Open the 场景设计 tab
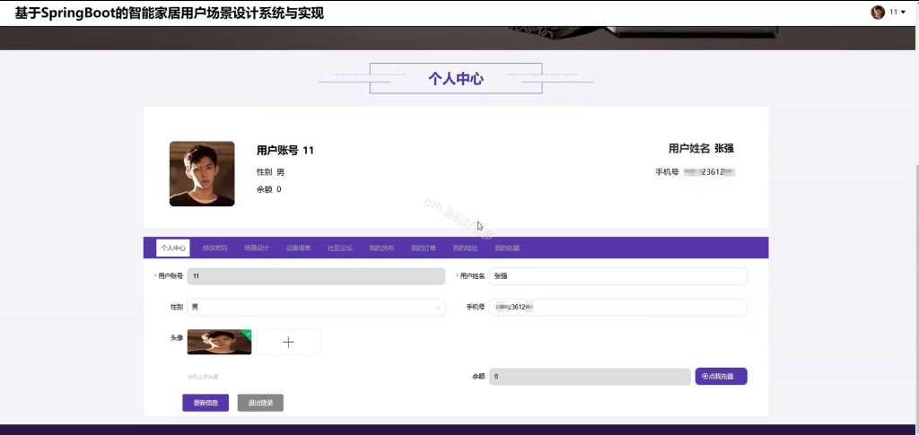This screenshot has width=919, height=435. tap(257, 248)
